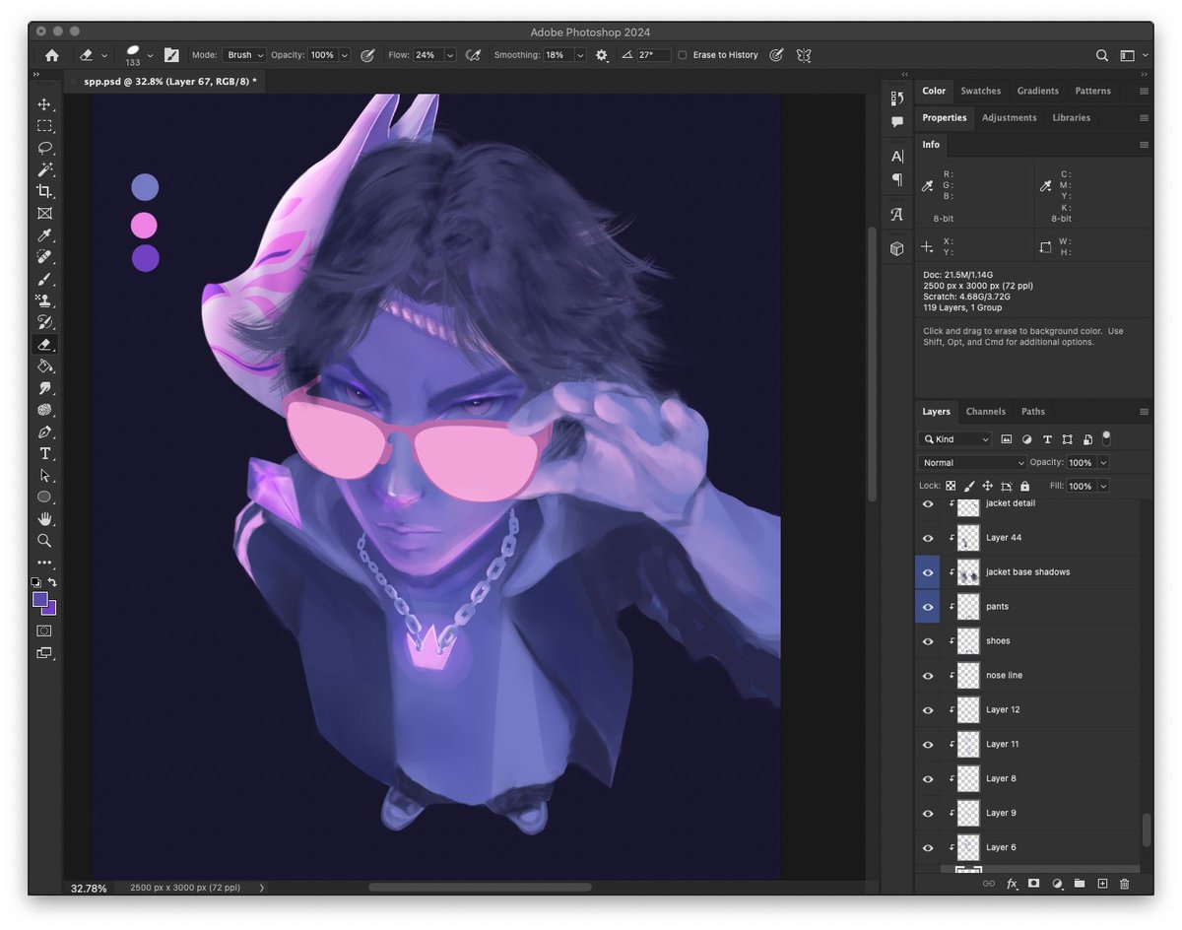Toggle visibility of shoes layer
The image size is (1182, 930).
tap(928, 641)
